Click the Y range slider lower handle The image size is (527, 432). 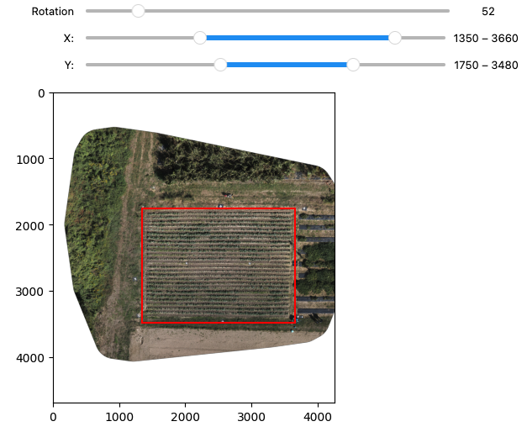(x=220, y=65)
